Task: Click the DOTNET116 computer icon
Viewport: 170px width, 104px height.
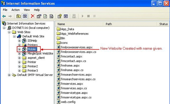Action: [9, 28]
